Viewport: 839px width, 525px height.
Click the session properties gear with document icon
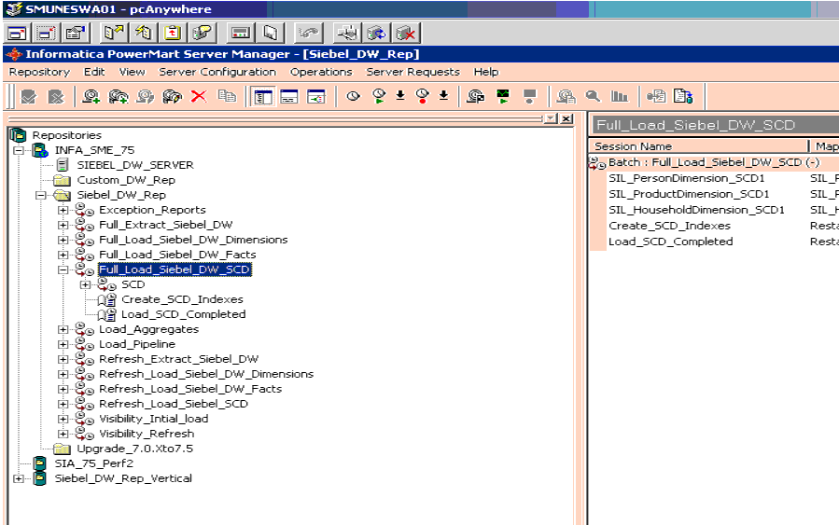pyautogui.click(x=566, y=96)
